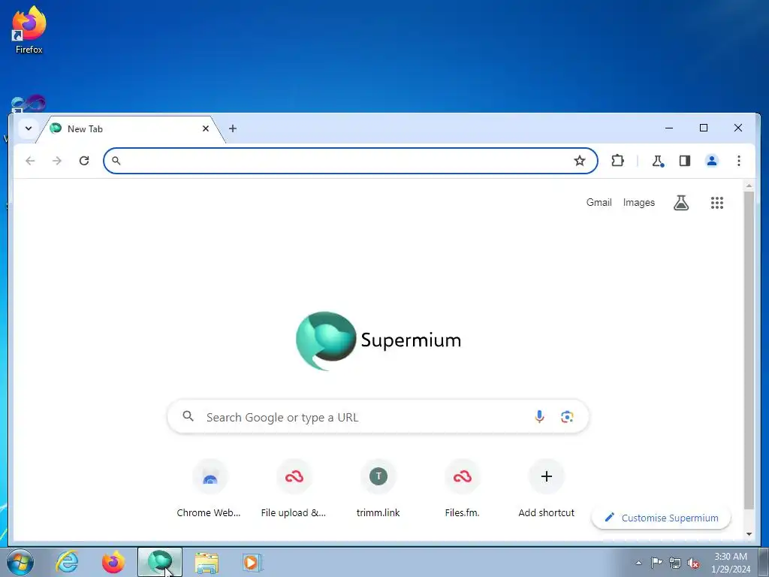
Task: Minimize the Supermium window
Action: pos(669,128)
